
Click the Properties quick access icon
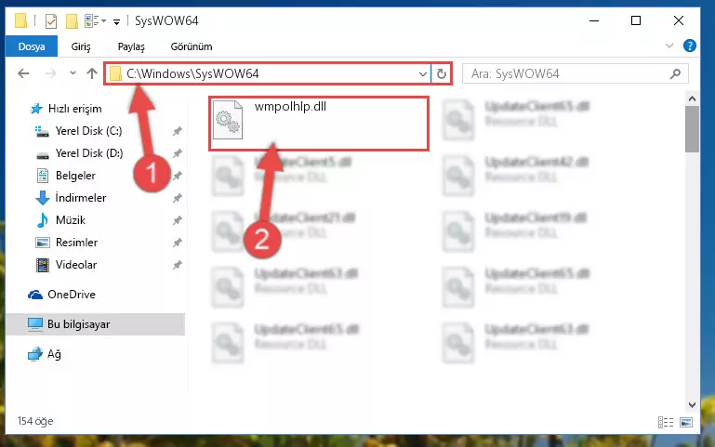(51, 21)
